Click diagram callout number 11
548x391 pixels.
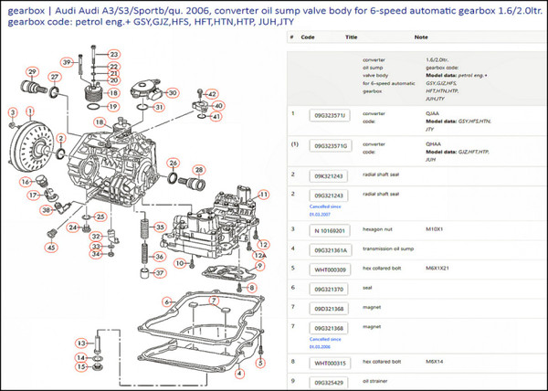click(x=264, y=194)
